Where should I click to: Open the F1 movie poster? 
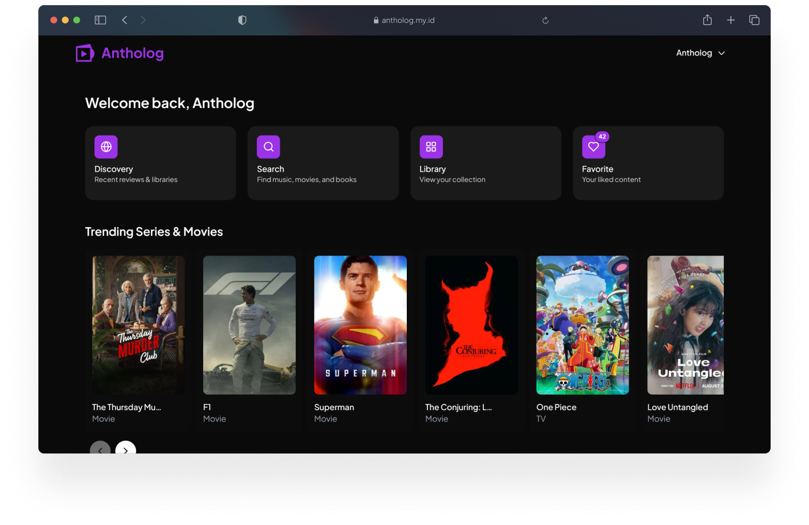click(x=249, y=325)
